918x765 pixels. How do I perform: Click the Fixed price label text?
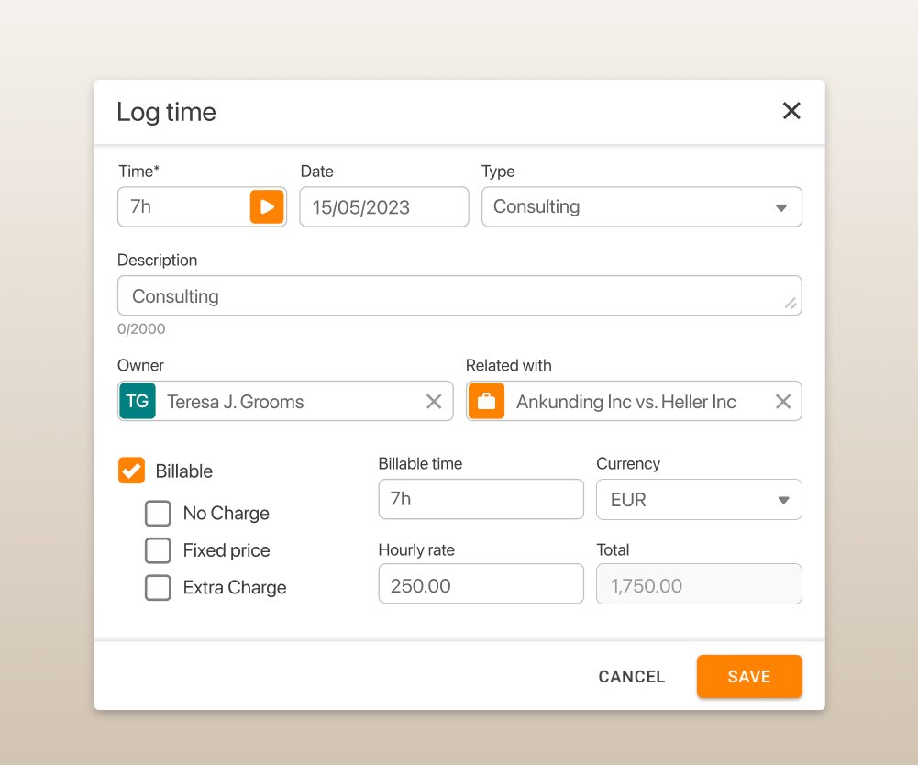tap(227, 550)
